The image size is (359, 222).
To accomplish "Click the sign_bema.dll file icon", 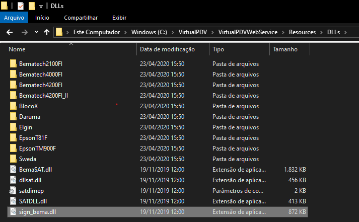I will (x=13, y=212).
